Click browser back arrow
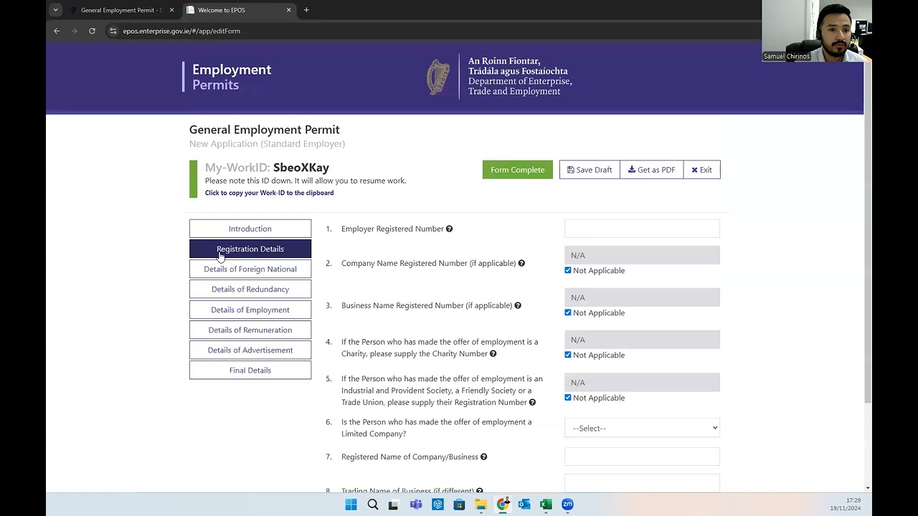Screen dimensions: 918x516 57,31
